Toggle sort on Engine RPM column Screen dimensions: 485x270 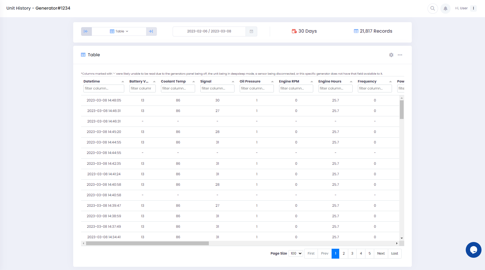[311, 82]
